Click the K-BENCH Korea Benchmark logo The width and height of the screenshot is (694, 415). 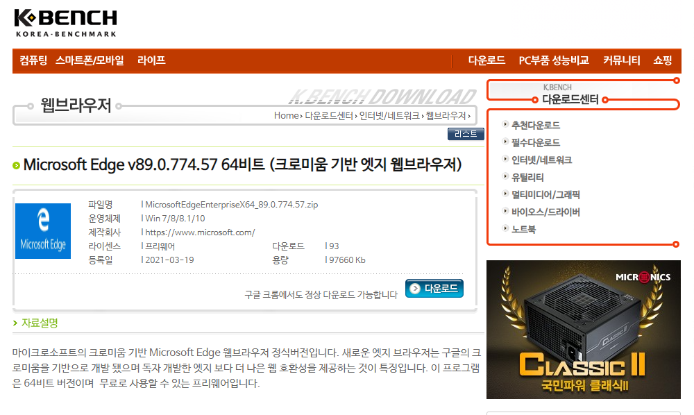[65, 23]
